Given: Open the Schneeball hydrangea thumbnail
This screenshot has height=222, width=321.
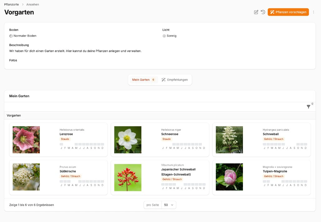Looking at the screenshot, I should click(229, 140).
